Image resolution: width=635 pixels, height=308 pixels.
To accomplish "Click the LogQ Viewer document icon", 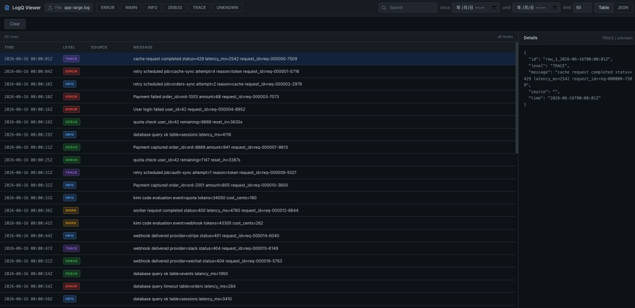I will [x=7, y=8].
